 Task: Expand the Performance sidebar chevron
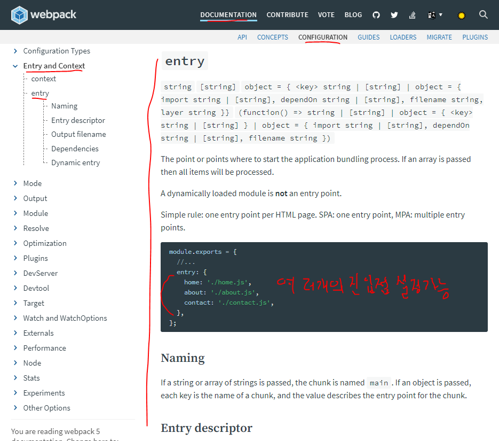15,347
